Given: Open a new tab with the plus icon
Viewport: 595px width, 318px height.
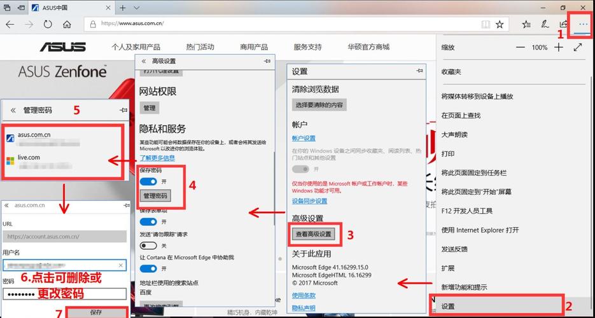Looking at the screenshot, I should click(123, 8).
